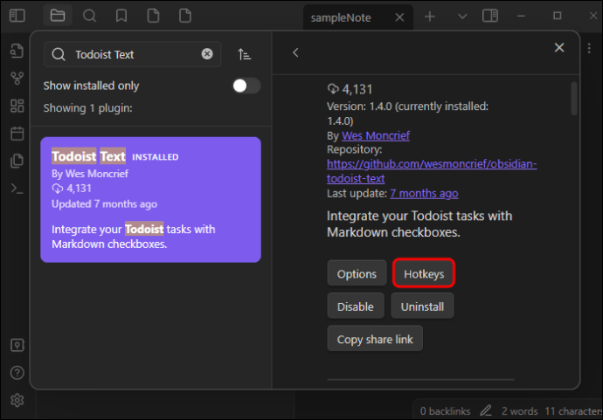This screenshot has height=420, width=603.
Task: Open the bookmarks icon
Action: click(x=121, y=16)
